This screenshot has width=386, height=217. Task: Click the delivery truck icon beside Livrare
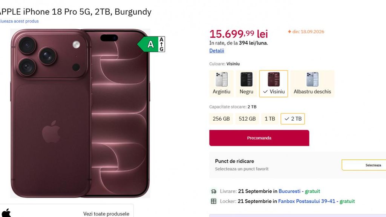click(x=213, y=191)
